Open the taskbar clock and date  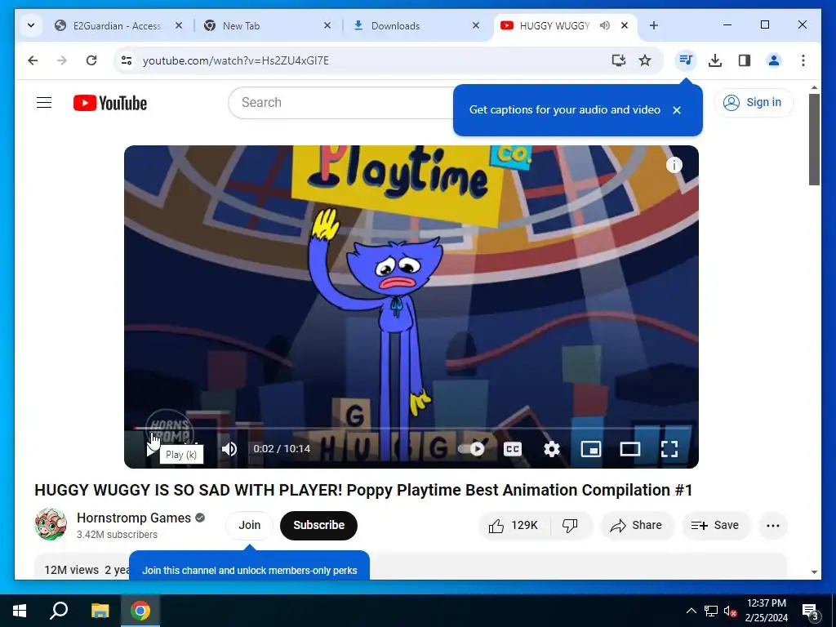click(766, 611)
